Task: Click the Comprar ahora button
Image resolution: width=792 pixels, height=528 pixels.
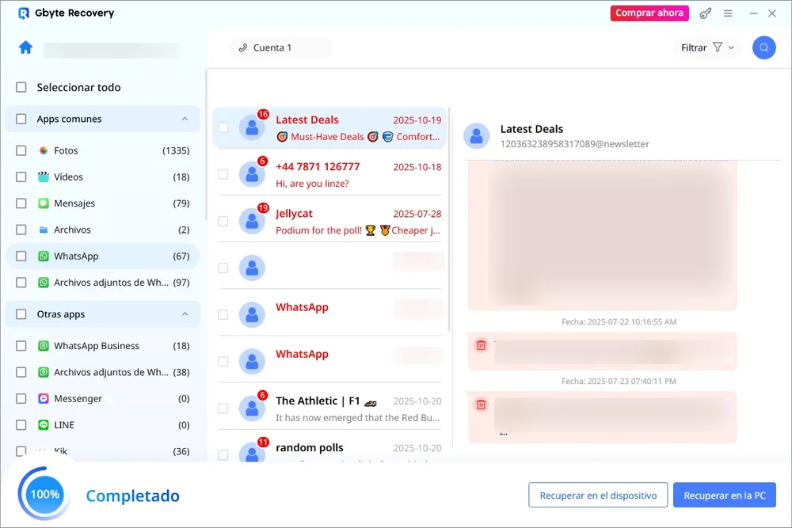Action: click(649, 13)
